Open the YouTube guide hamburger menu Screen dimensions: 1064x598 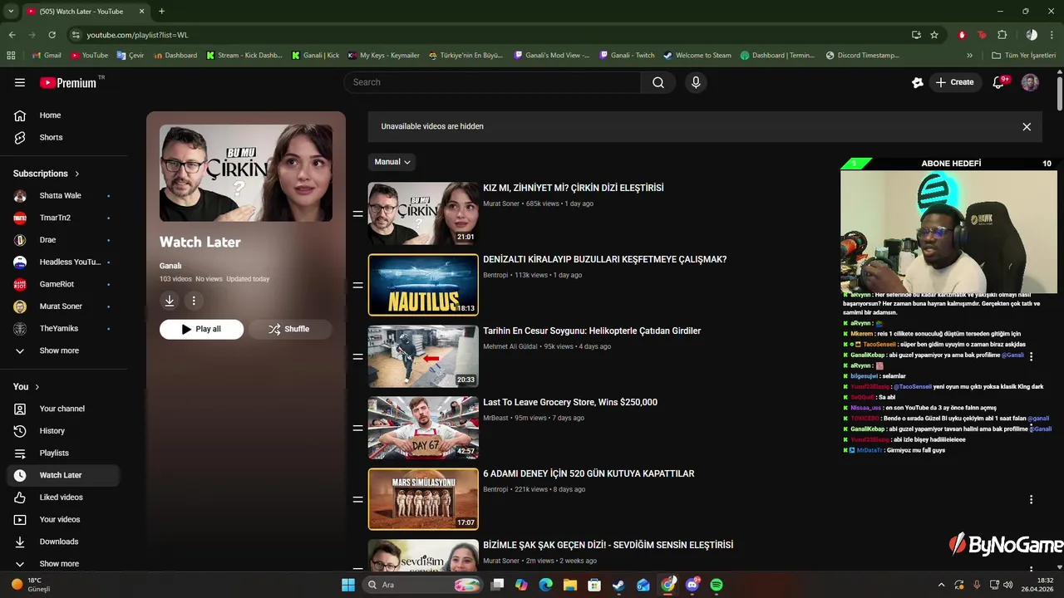(x=20, y=82)
